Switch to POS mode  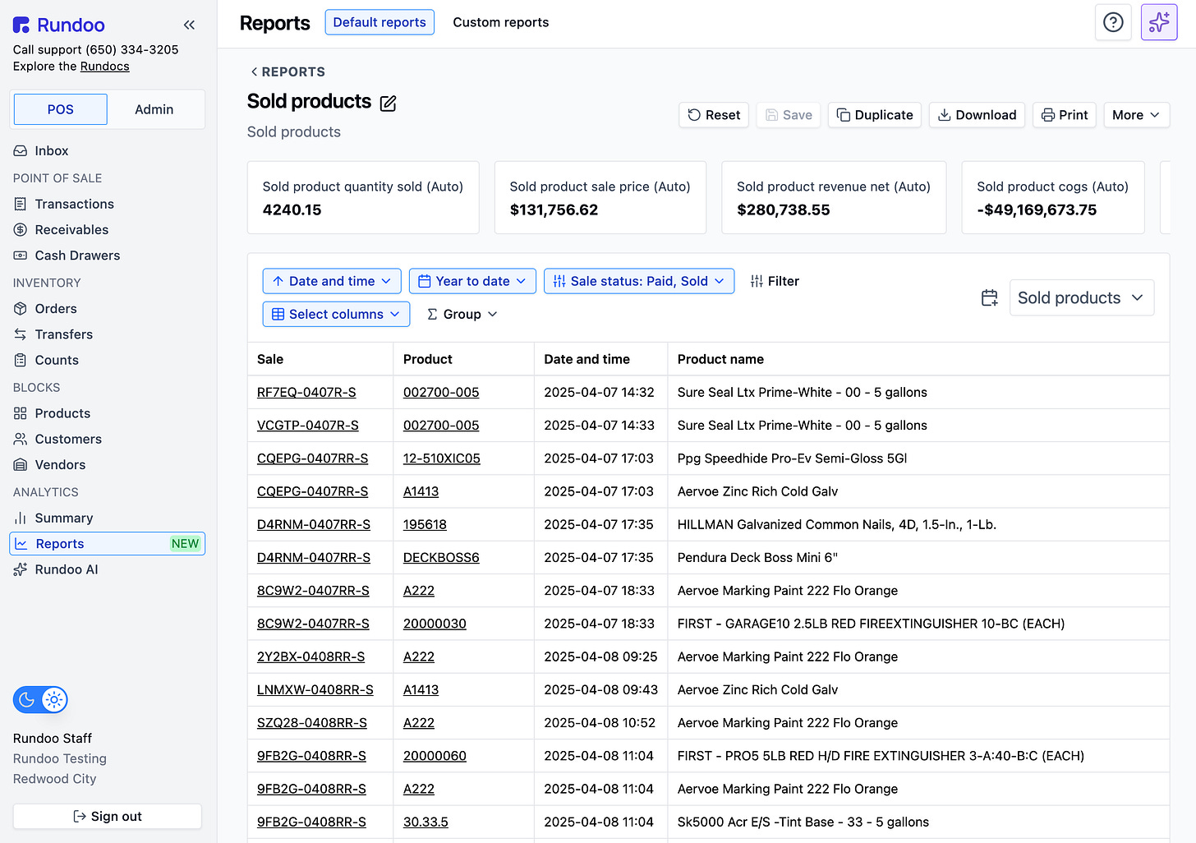(x=60, y=109)
